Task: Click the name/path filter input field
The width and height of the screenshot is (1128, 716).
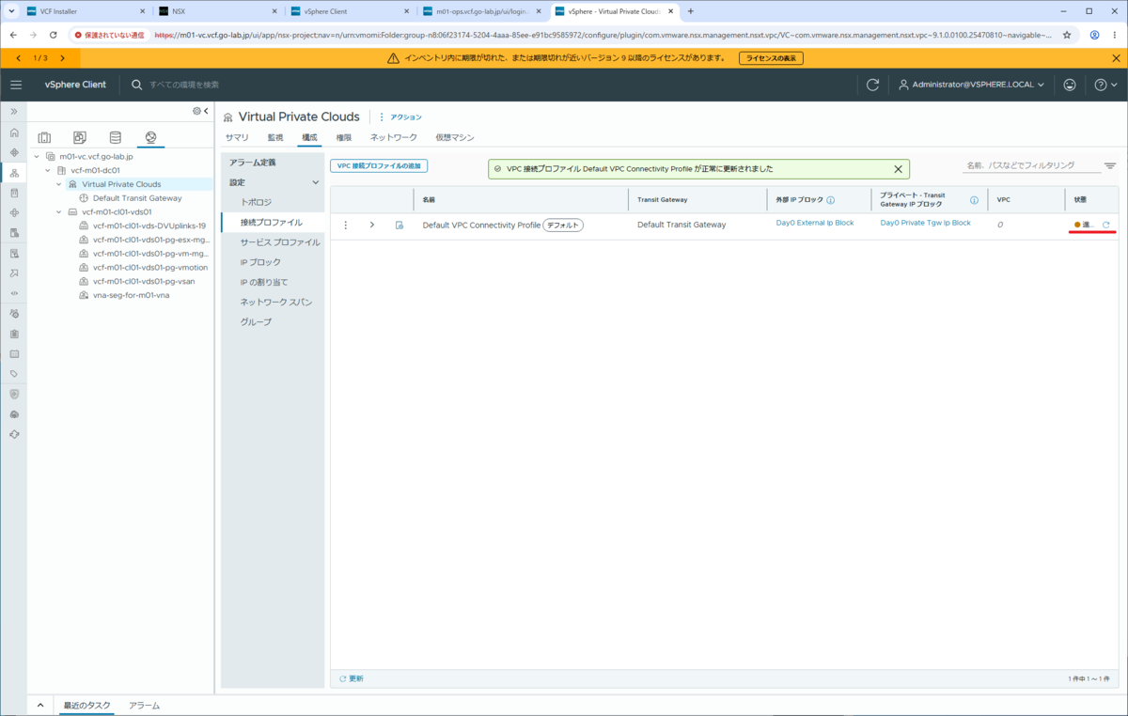Action: pyautogui.click(x=1030, y=165)
